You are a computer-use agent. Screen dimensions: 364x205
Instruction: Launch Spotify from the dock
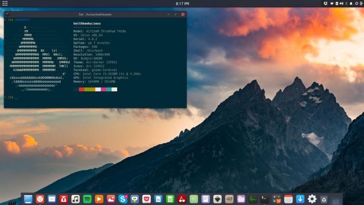pyautogui.click(x=87, y=199)
